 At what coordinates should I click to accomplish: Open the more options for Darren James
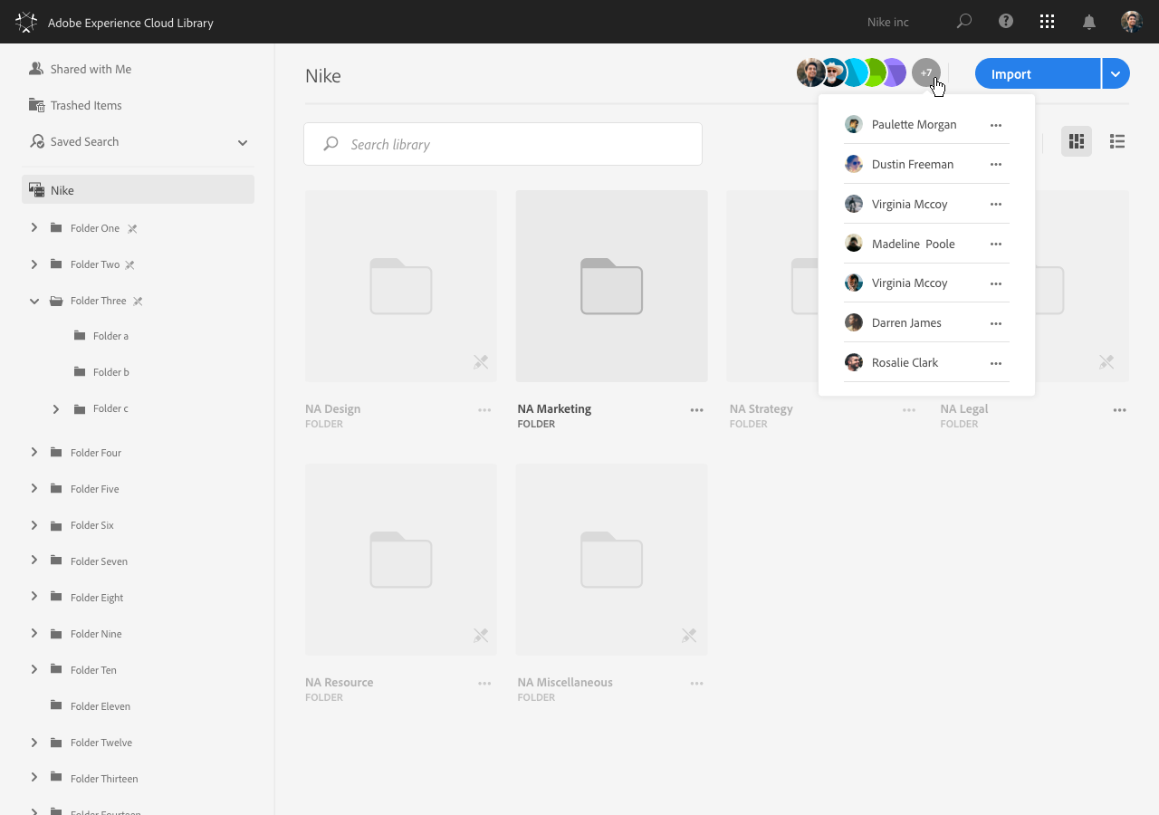click(x=996, y=323)
